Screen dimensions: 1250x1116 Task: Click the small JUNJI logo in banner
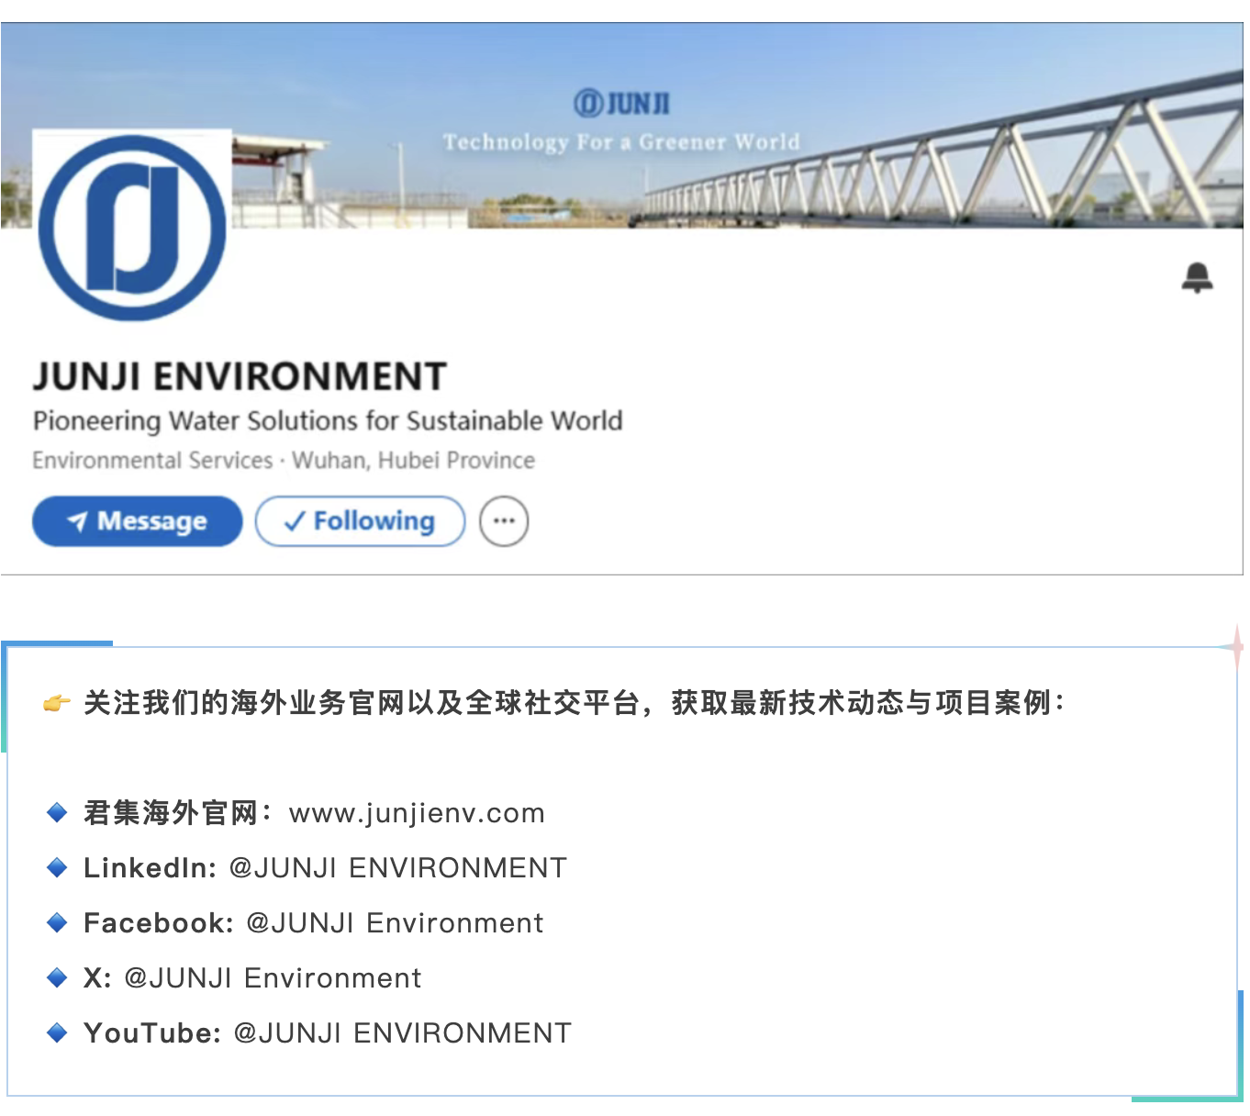click(x=621, y=103)
